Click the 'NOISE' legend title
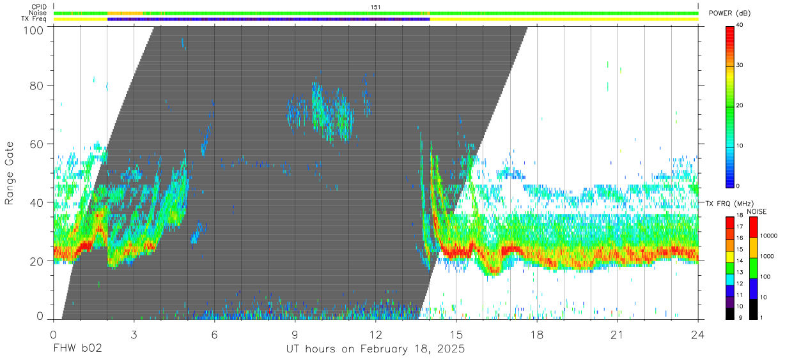Screen dimensions: 785x362 [x=757, y=211]
